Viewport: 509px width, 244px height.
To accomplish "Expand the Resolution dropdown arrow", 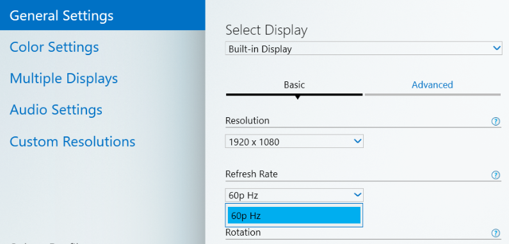I will coord(357,142).
